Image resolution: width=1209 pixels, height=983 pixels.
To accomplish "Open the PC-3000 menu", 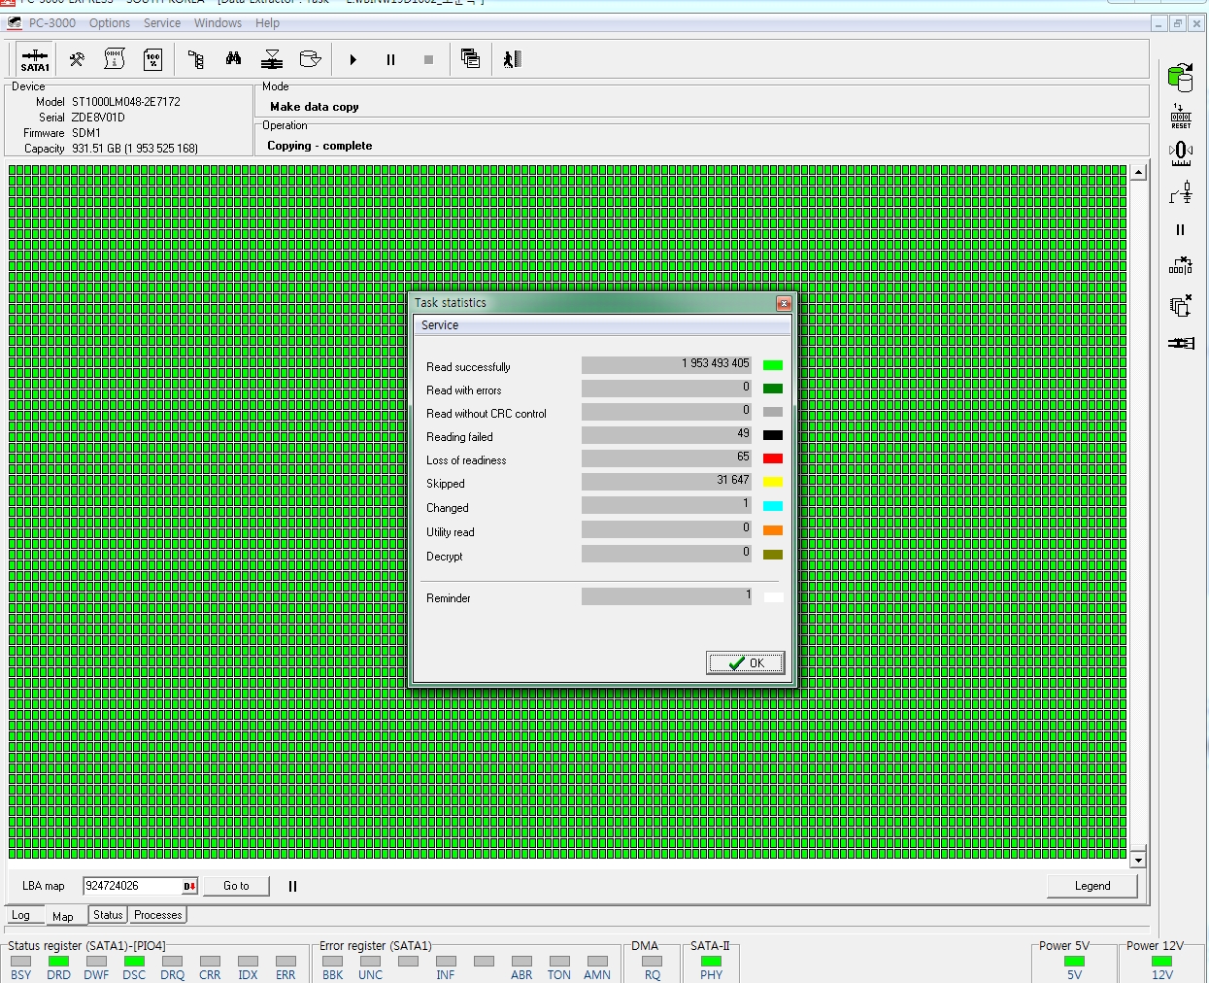I will [x=52, y=23].
